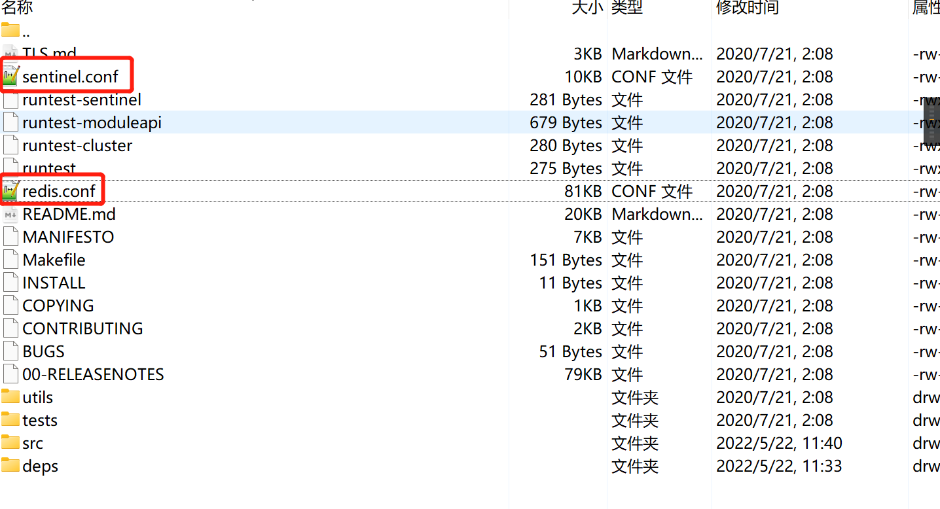Viewport: 940px width, 509px height.
Task: Select the redis.conf file icon
Action: tap(10, 191)
